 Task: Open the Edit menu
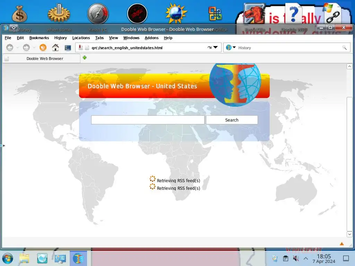20,38
